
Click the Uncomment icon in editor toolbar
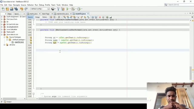111,17
